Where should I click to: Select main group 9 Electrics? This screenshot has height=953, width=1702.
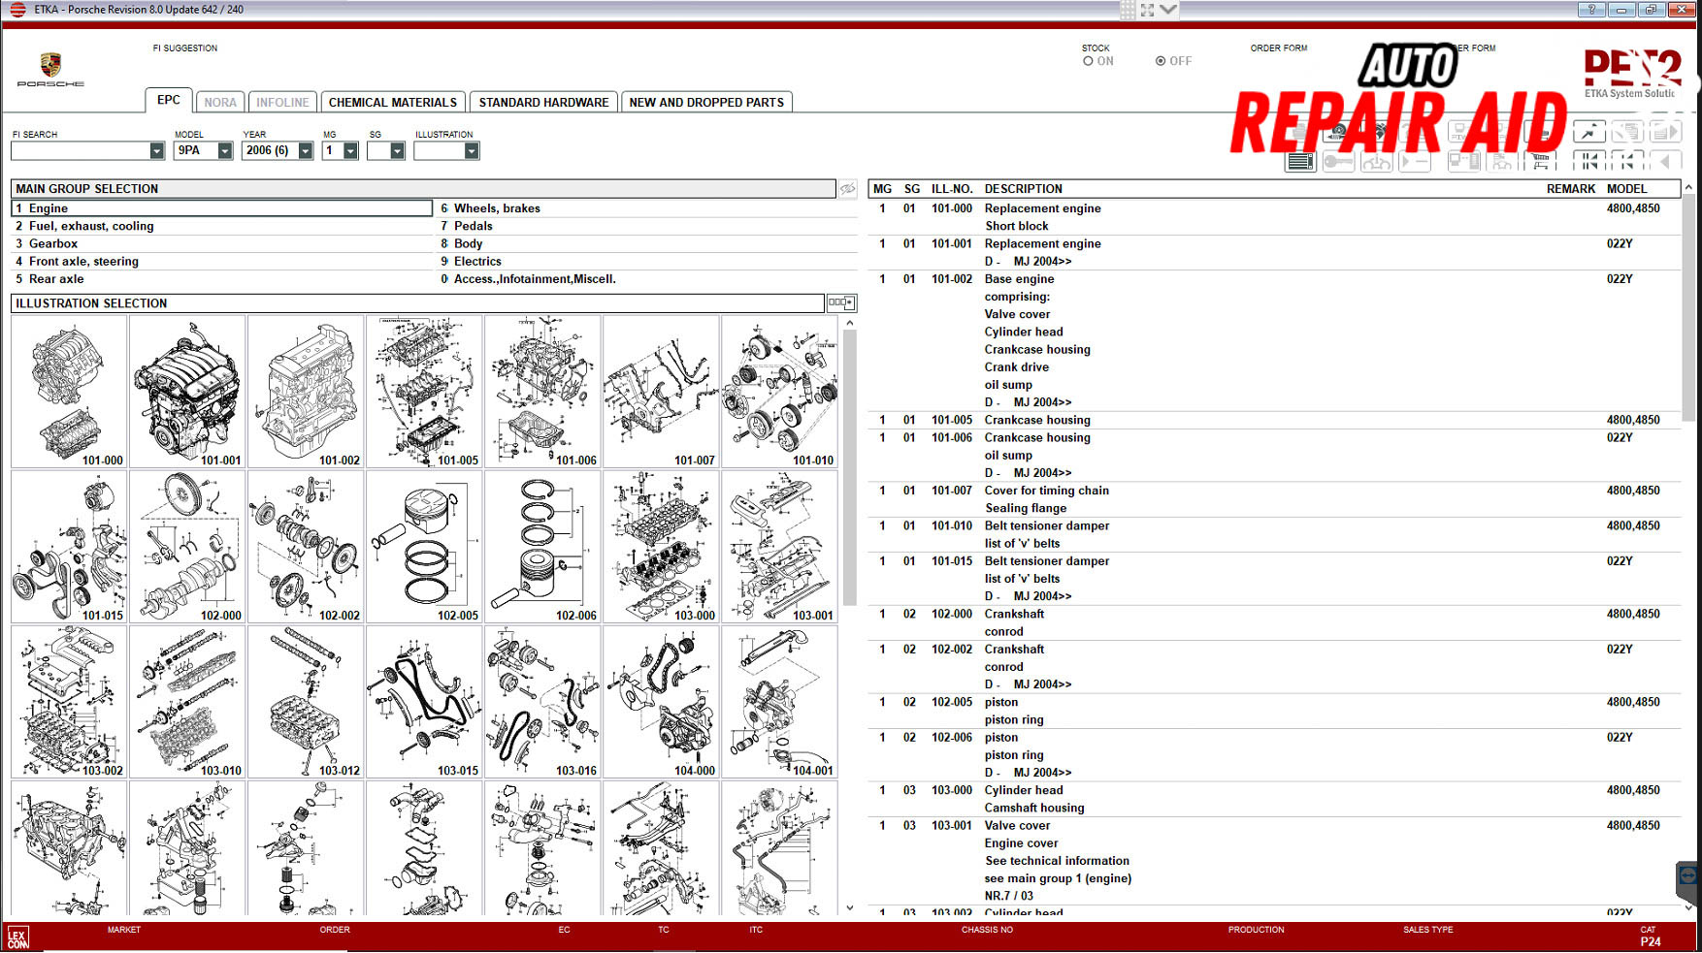pos(647,261)
